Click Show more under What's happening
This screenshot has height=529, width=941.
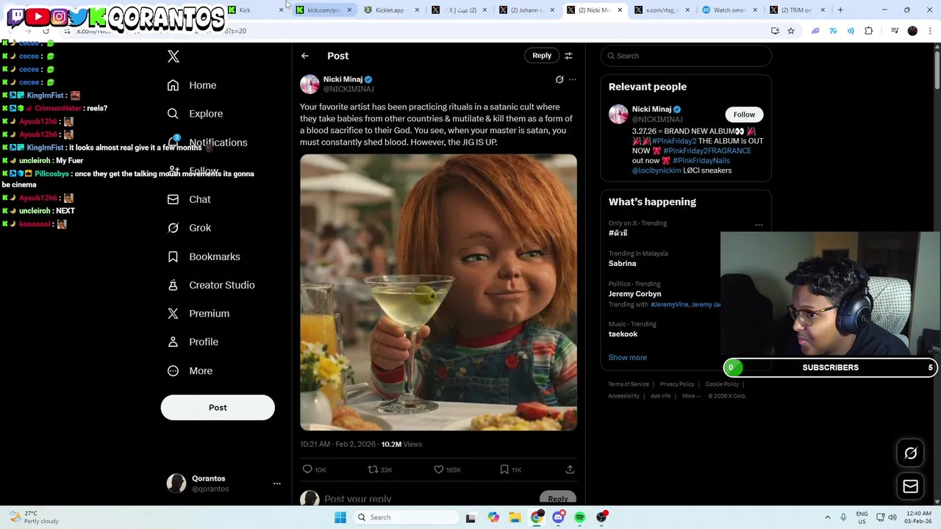click(x=628, y=358)
